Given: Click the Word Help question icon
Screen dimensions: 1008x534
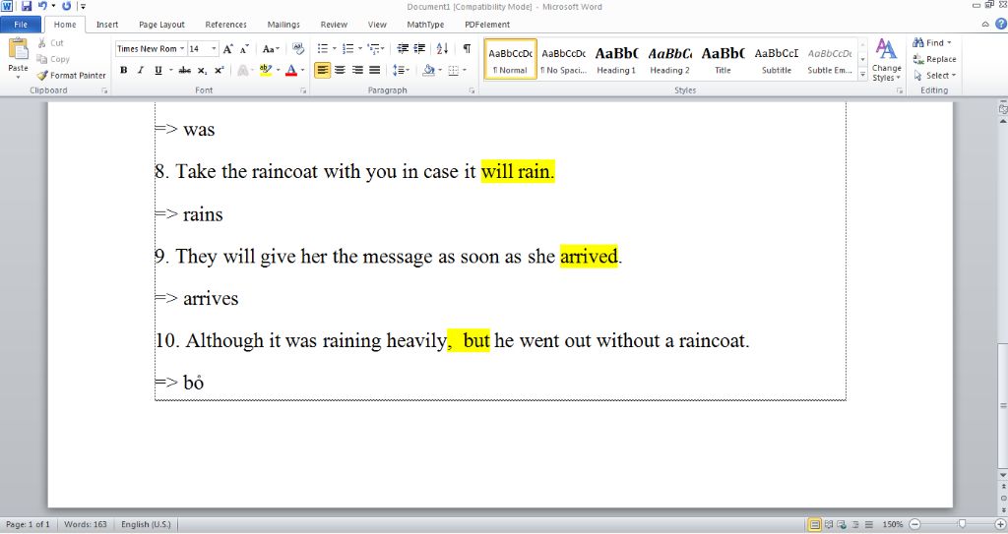Looking at the screenshot, I should coord(1001,24).
